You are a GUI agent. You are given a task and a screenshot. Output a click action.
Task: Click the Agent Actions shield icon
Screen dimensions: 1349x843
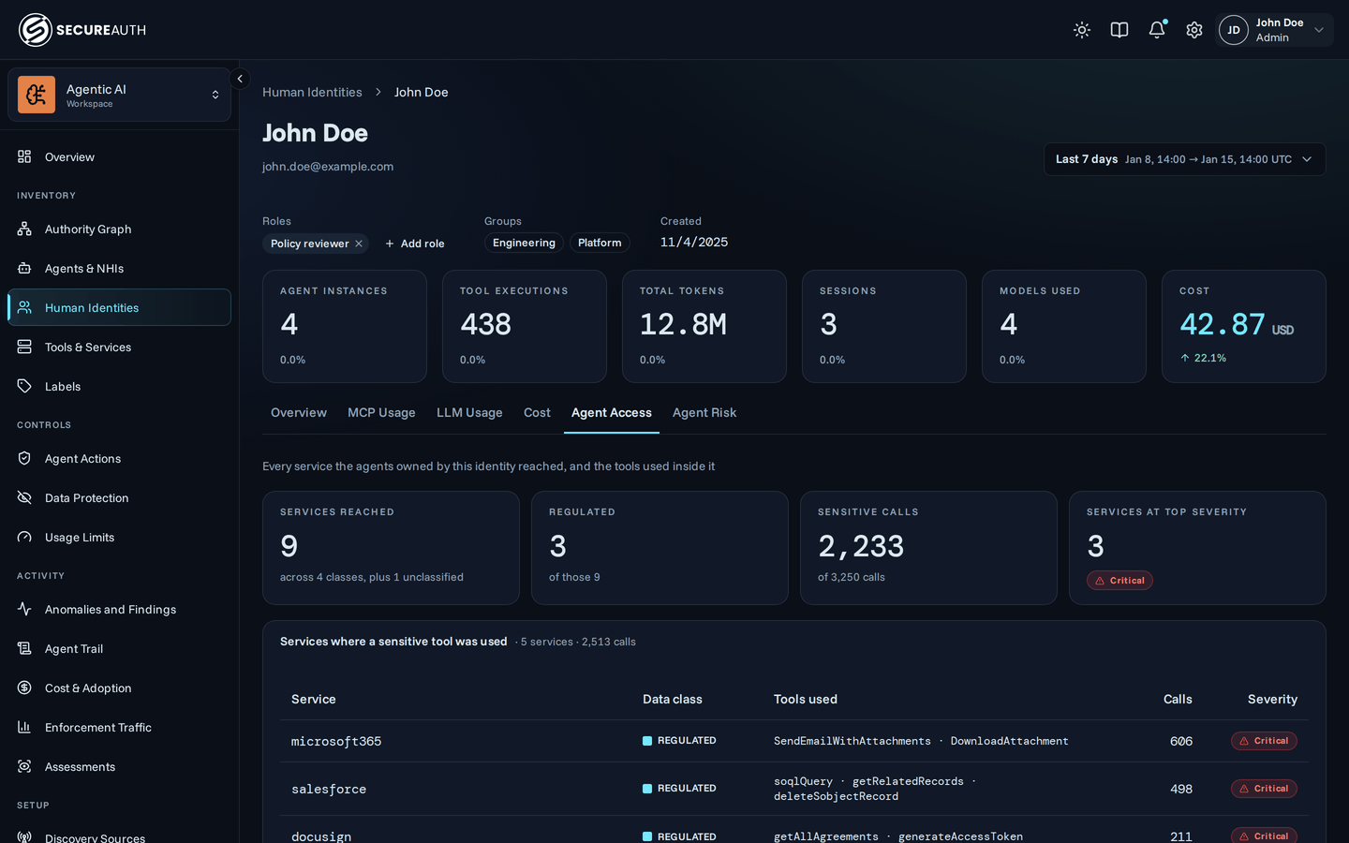click(x=24, y=458)
